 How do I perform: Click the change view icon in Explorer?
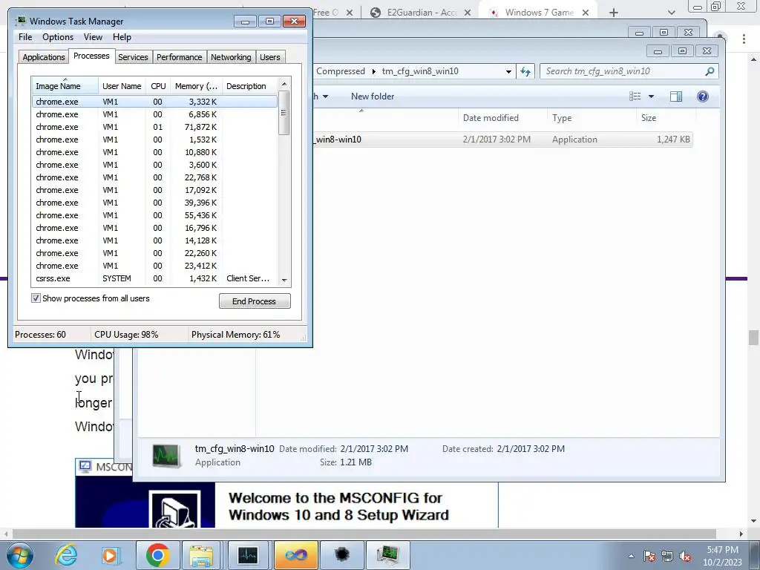tap(635, 96)
